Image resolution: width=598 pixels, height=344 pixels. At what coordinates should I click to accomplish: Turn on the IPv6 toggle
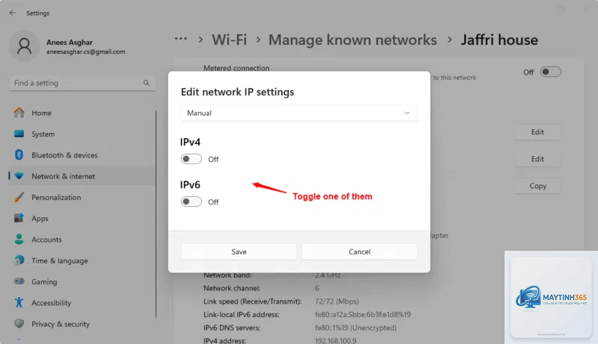[191, 201]
